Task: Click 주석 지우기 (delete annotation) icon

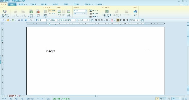Action: [x=38, y=14]
